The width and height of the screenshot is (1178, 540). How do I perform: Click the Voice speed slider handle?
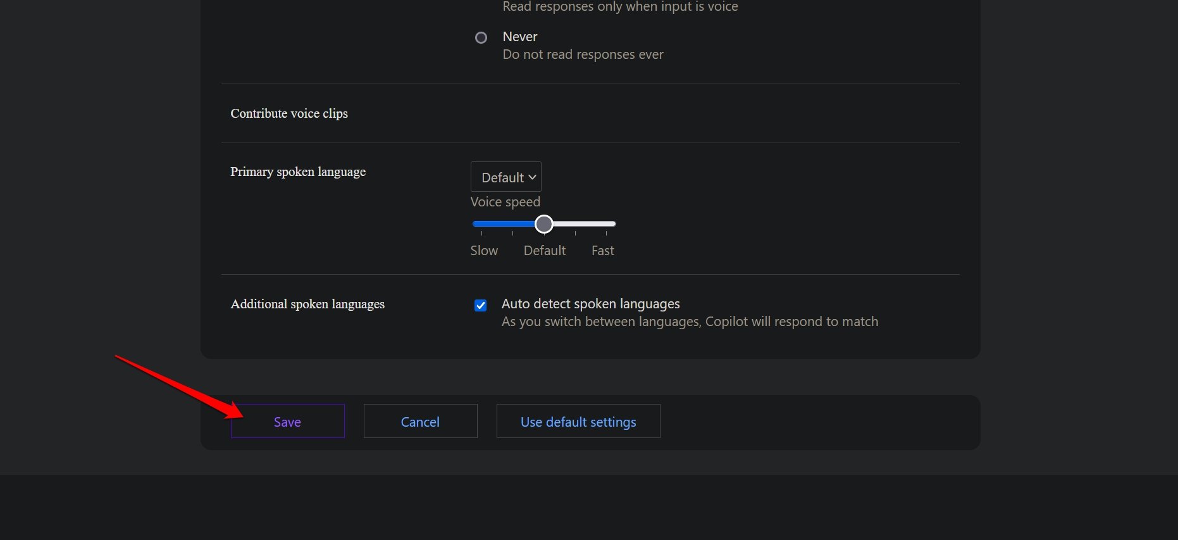[544, 223]
